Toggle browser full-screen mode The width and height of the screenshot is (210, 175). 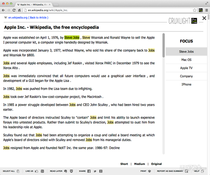206,3
